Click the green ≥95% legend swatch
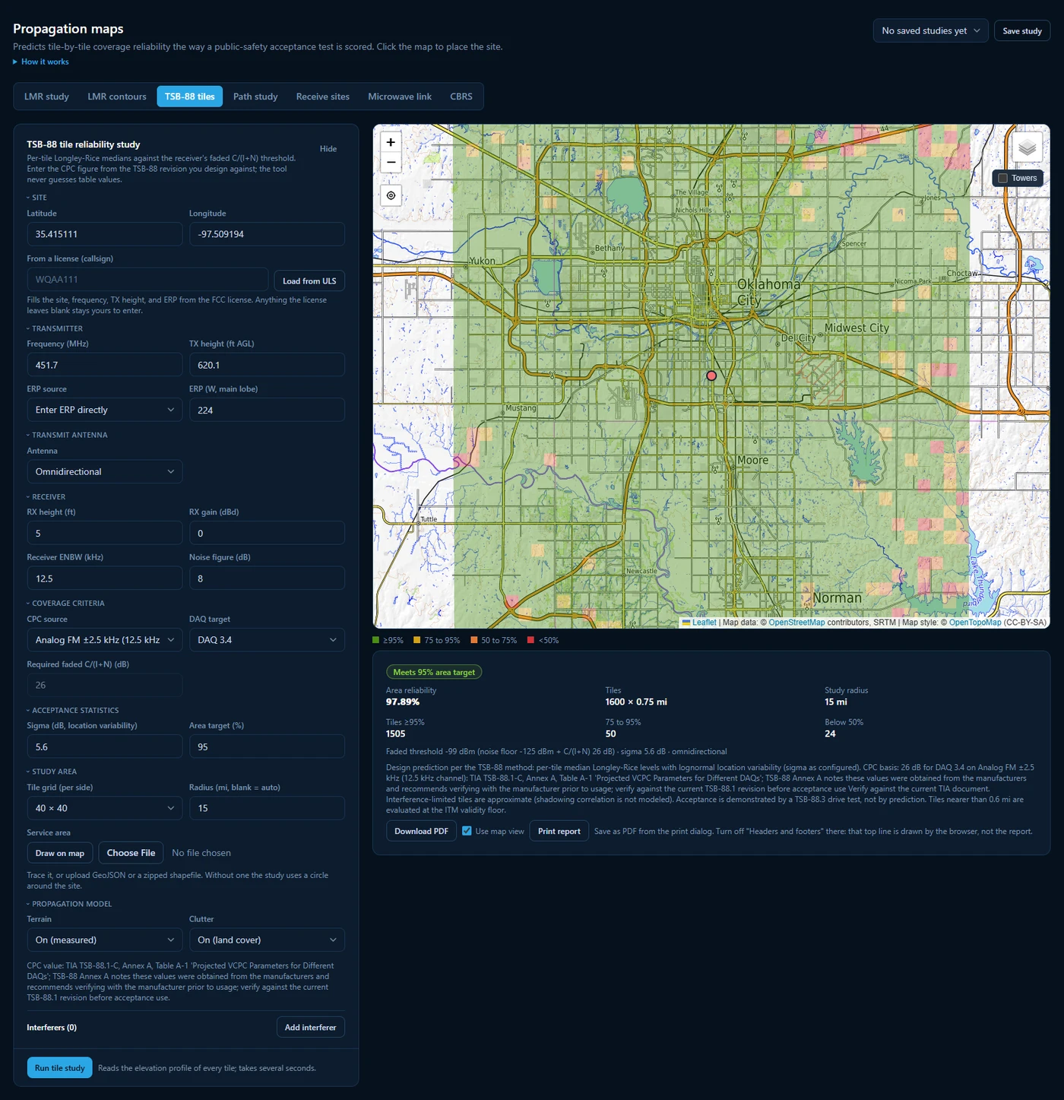This screenshot has height=1100, width=1064. (376, 640)
